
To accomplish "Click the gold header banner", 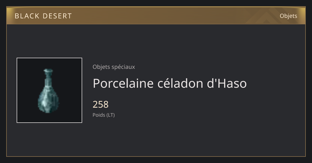I will [x=156, y=16].
